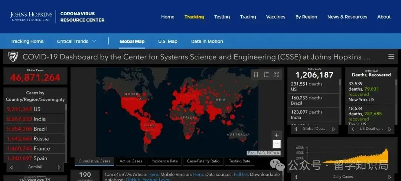Click right arrow beside Global Deaths pager
401x181 pixels.
tap(333, 129)
